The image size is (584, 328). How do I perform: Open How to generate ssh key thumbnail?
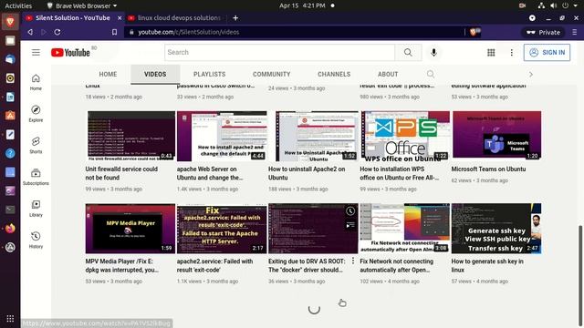(496, 229)
